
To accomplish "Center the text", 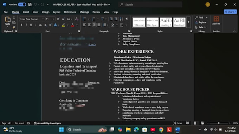I will tap(89, 25).
